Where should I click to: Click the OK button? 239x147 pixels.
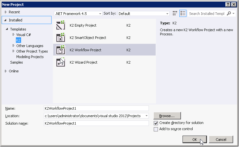(x=195, y=140)
